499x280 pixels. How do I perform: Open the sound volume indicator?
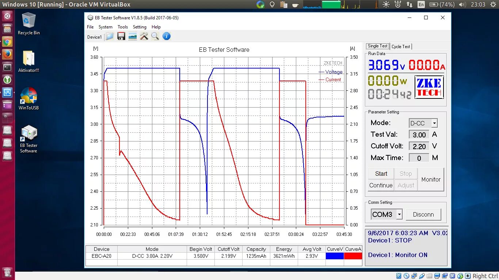pos(462,4)
